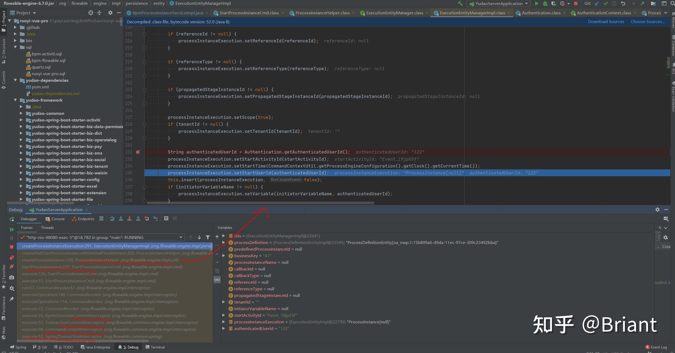
Task: Toggle the frames filter funnel icon
Action: click(x=208, y=238)
